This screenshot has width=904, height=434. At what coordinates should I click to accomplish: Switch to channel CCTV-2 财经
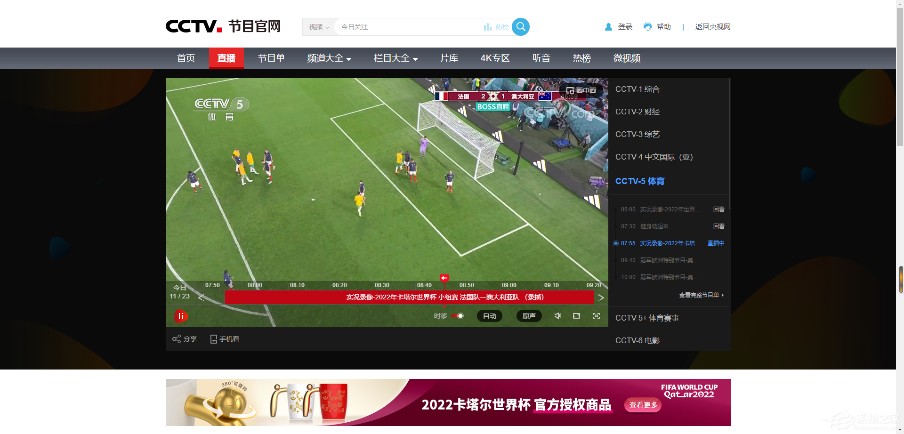coord(638,112)
